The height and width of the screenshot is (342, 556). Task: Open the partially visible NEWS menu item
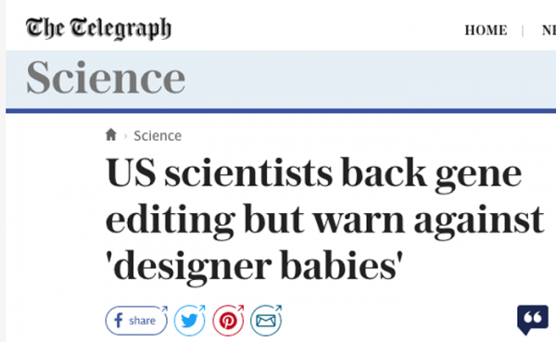point(549,31)
